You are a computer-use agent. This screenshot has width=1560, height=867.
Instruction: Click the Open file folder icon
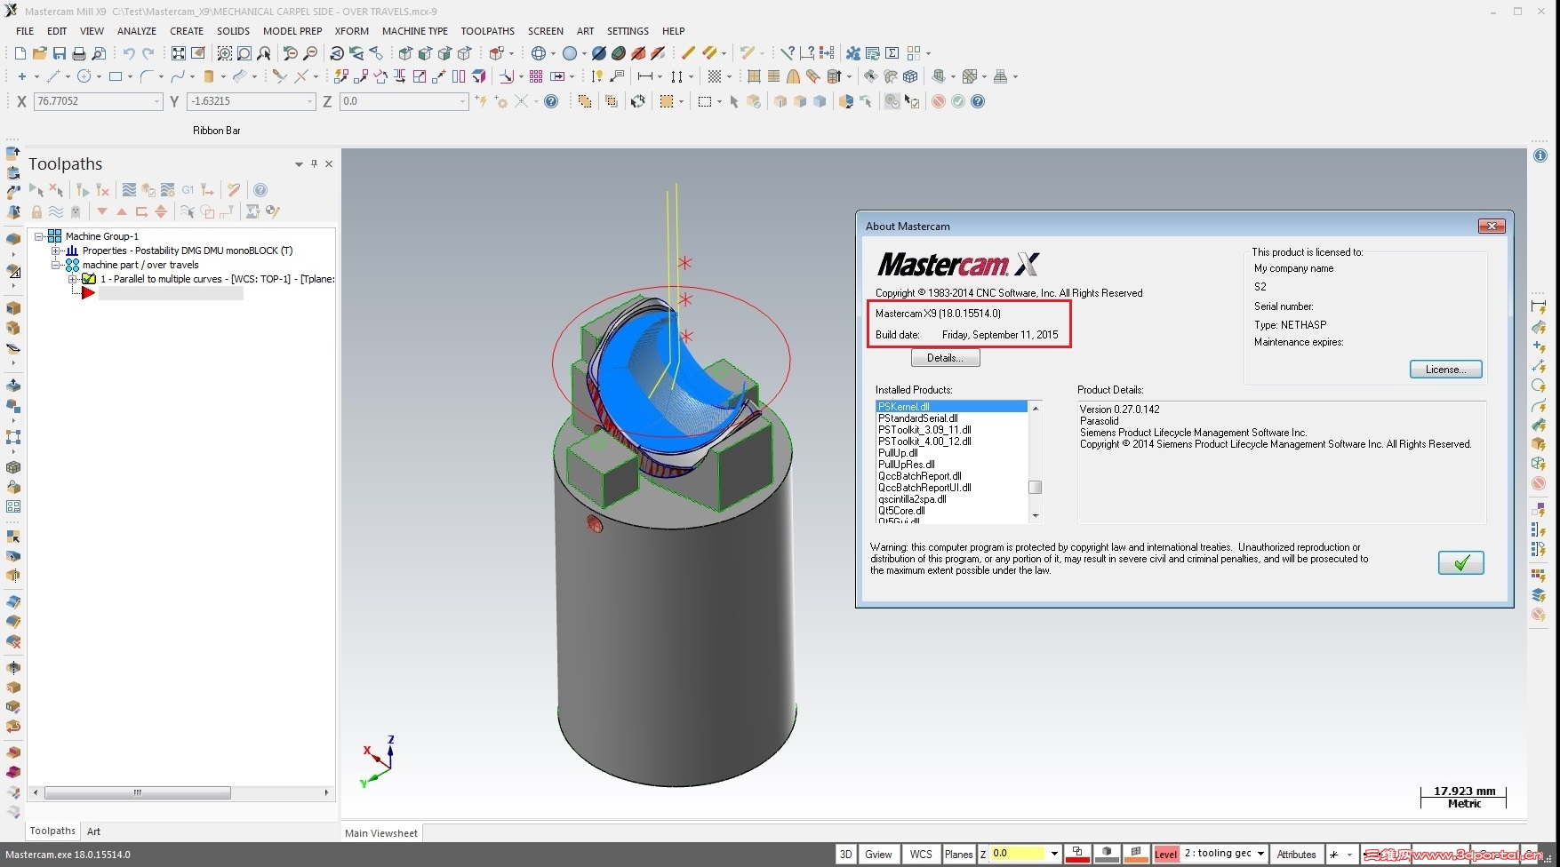(39, 53)
